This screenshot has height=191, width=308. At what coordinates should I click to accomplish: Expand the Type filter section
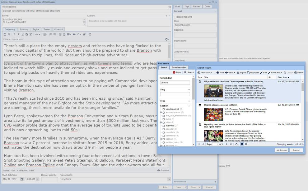click(189, 101)
